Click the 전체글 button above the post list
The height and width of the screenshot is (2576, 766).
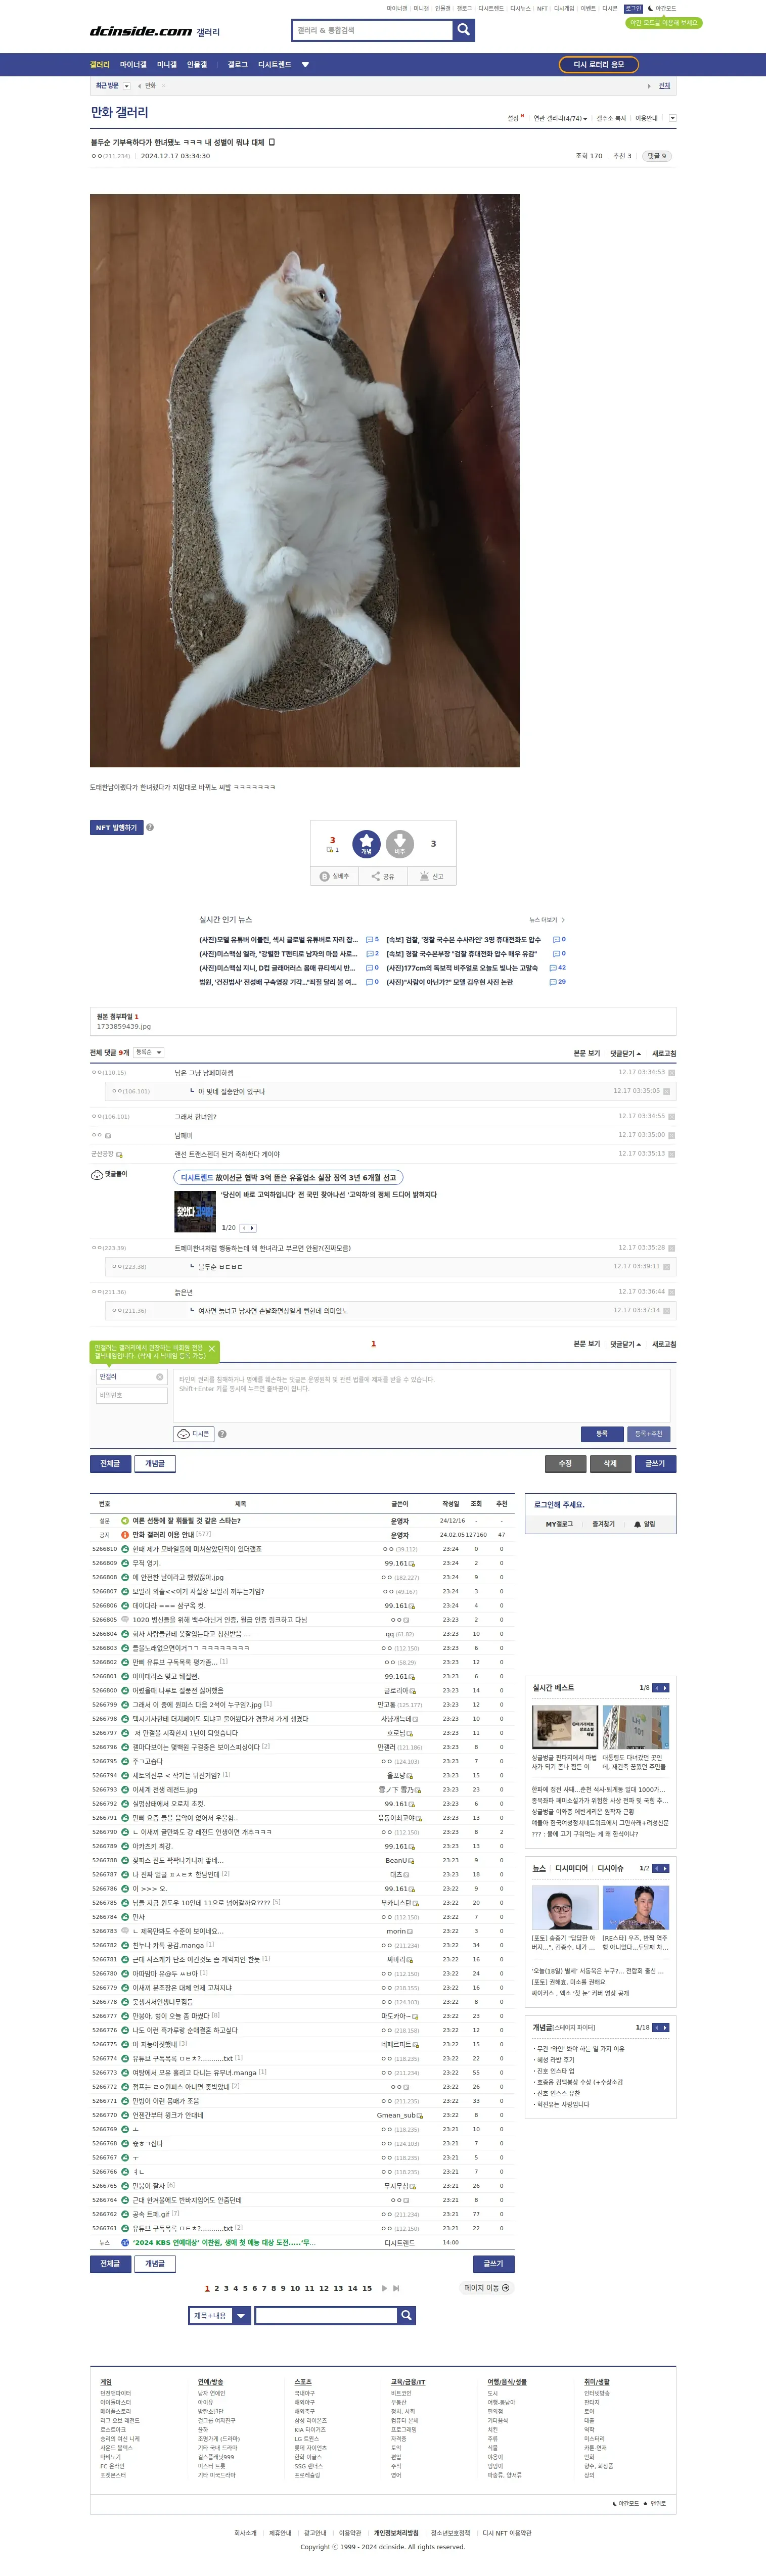pyautogui.click(x=110, y=1463)
